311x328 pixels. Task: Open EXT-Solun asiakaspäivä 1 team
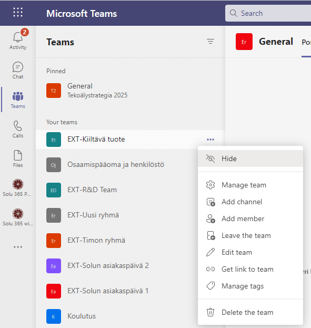(117, 291)
